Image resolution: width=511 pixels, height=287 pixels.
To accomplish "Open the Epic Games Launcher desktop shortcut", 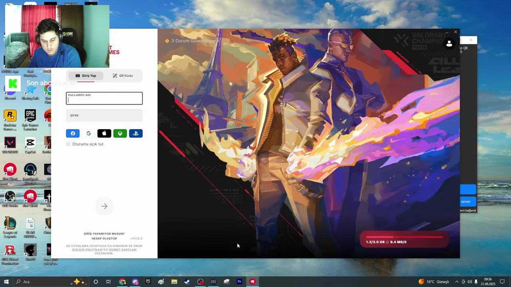I will point(30,120).
